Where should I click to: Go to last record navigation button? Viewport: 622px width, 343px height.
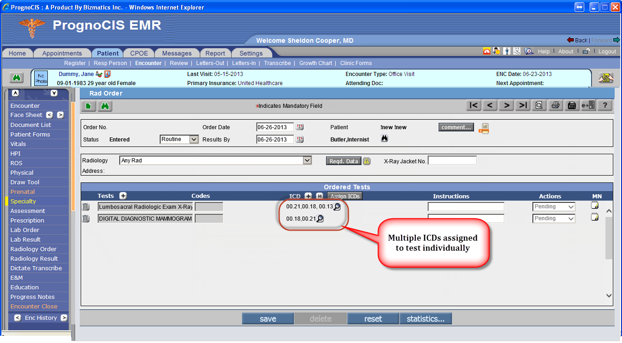coord(523,105)
